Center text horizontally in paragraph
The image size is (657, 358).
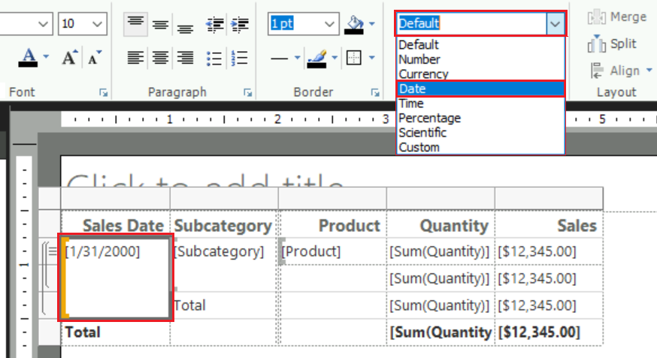point(160,57)
